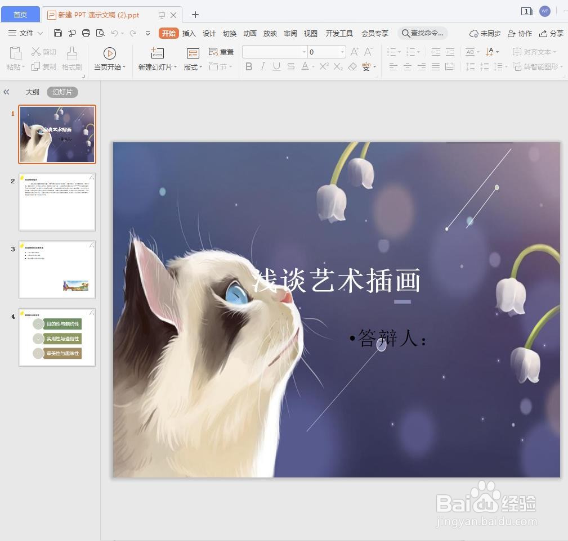The width and height of the screenshot is (568, 541).
Task: Click the 协作 collaborate button
Action: 520,33
